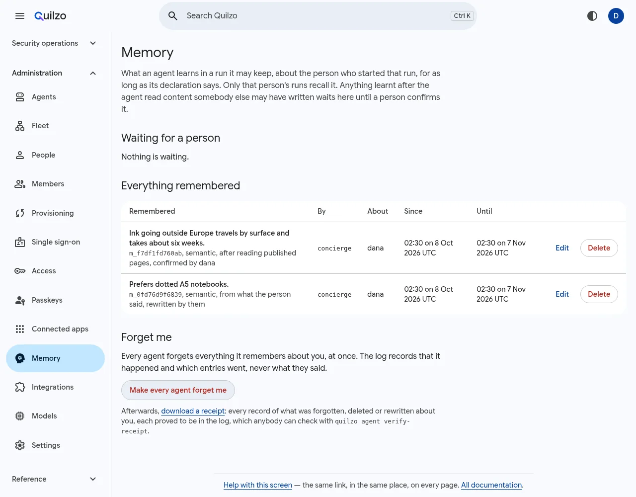Viewport: 636px width, 497px height.
Task: Select Provisioning in the sidebar
Action: 55,213
